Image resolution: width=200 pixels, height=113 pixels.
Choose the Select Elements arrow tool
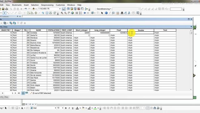click(102, 13)
